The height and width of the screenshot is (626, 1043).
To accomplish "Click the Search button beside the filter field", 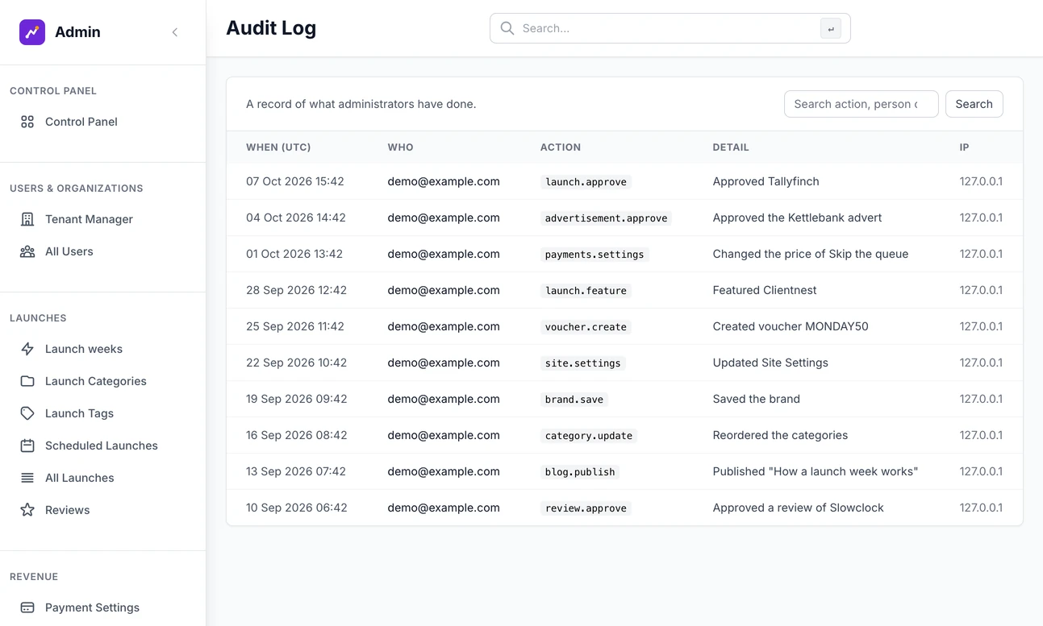I will coord(974,104).
